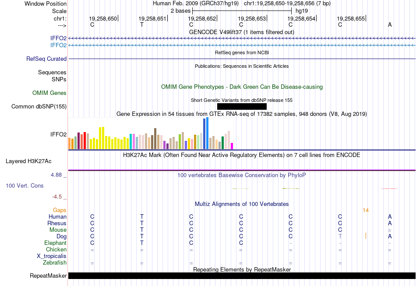Click the ruler position '19,258,655'
The height and width of the screenshot is (286, 416).
(351, 18)
